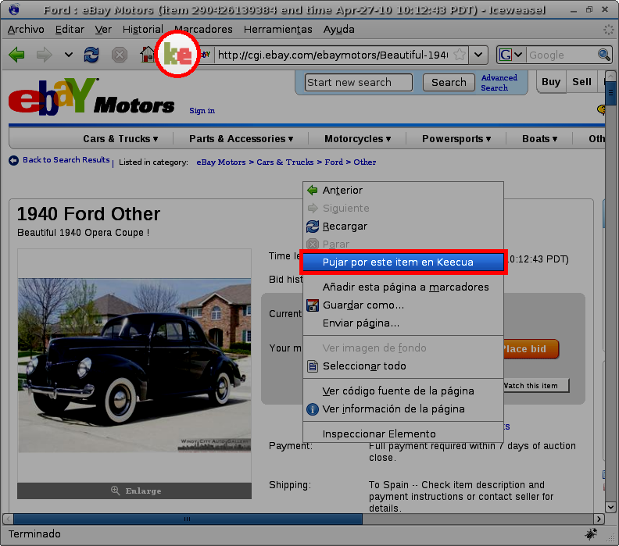Click the Buy tab on eBay
Image resolution: width=619 pixels, height=546 pixels.
click(x=551, y=82)
